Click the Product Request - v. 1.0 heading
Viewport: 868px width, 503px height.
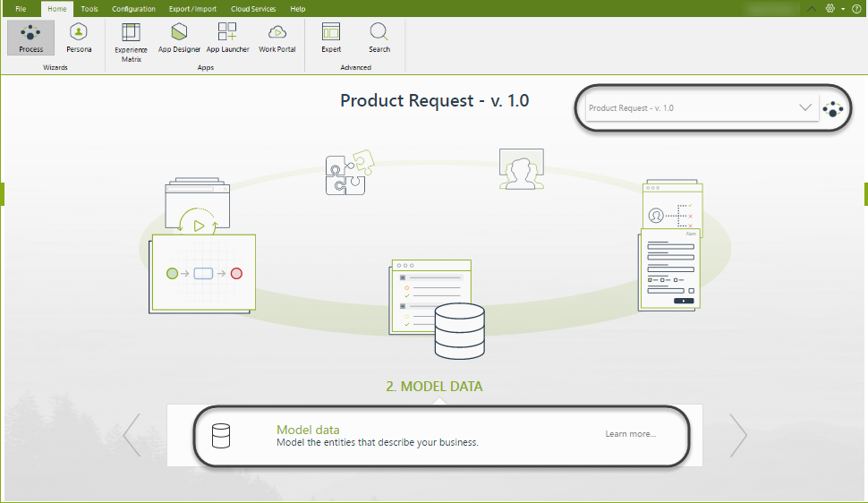pyautogui.click(x=435, y=100)
